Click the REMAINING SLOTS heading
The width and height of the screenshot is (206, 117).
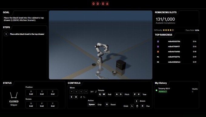coord(166,12)
